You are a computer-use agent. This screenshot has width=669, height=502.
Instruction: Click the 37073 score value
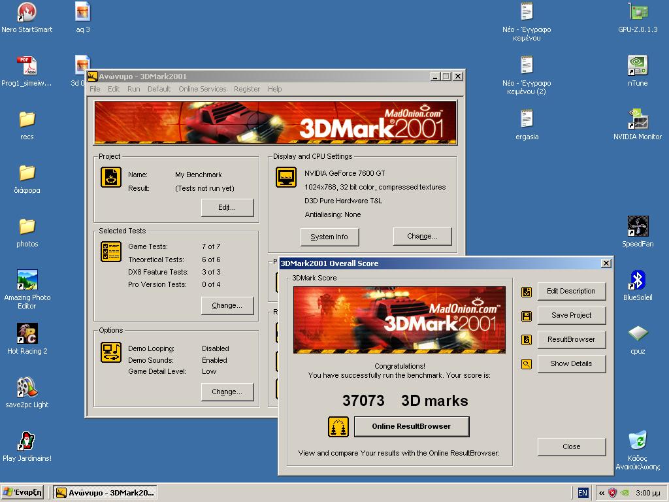tap(363, 401)
